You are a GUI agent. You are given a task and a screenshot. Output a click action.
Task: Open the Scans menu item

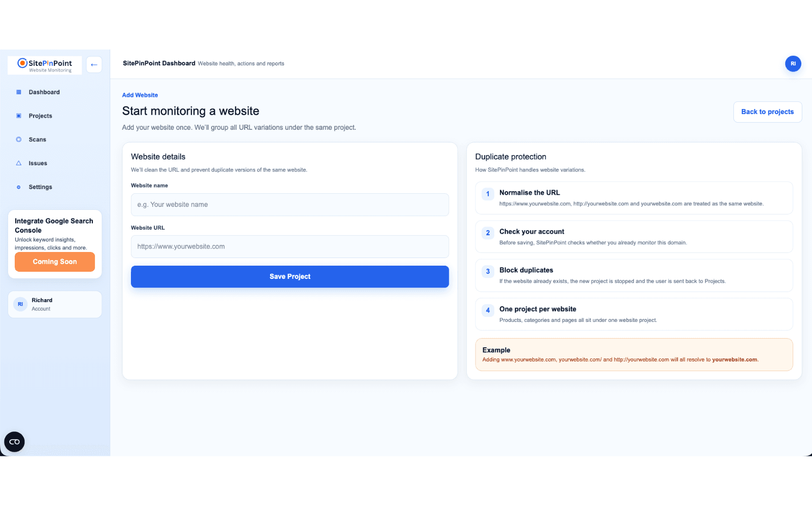coord(55,139)
